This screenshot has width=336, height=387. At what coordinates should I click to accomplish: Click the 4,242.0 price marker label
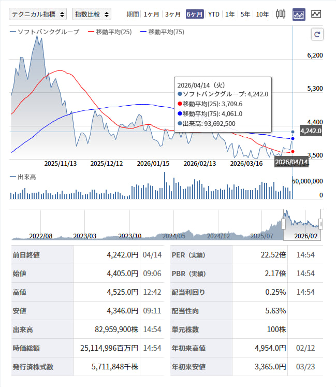pyautogui.click(x=311, y=131)
